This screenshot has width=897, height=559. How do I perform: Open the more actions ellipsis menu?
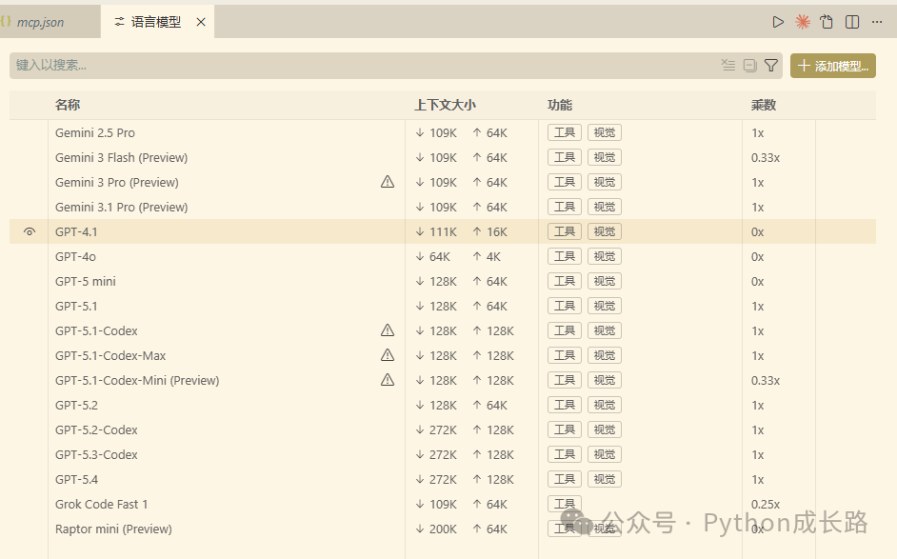877,22
